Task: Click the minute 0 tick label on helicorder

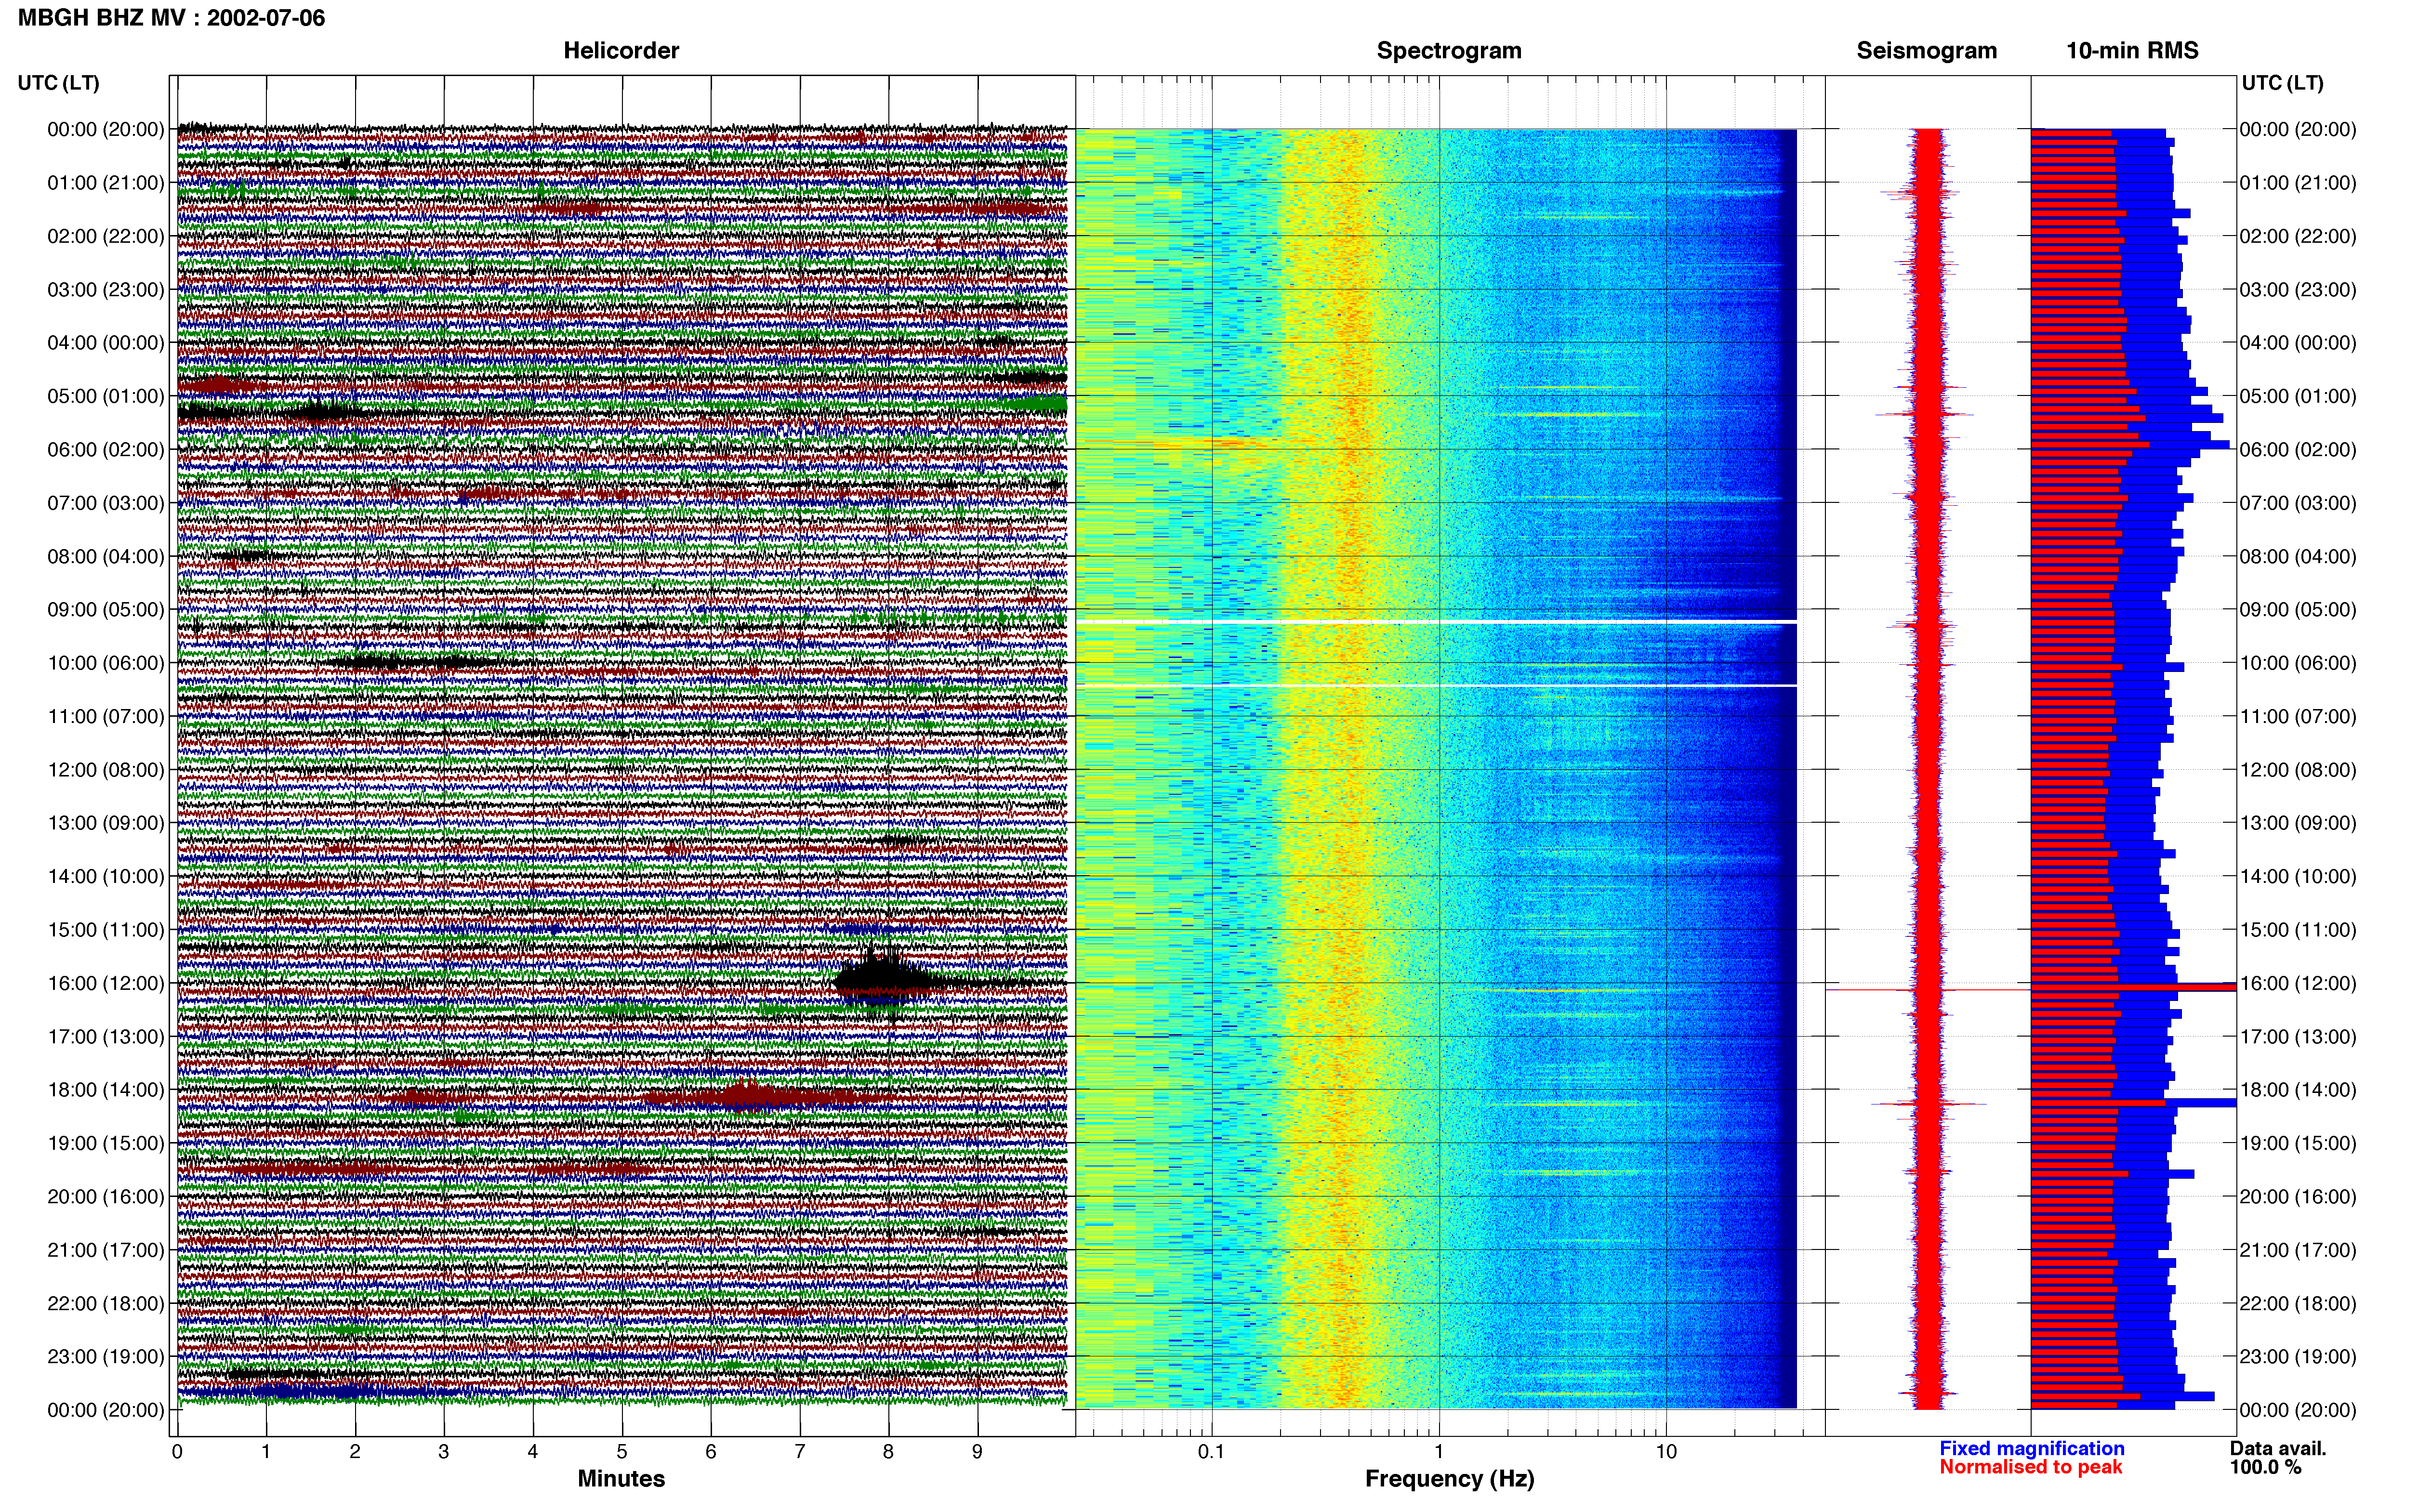Action: point(177,1452)
